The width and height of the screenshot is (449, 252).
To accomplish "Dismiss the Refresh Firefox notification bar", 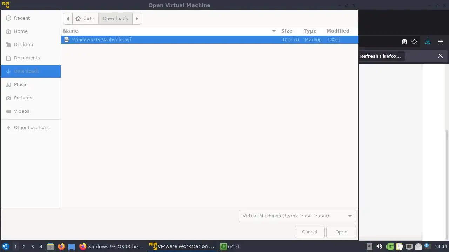I will pyautogui.click(x=441, y=56).
